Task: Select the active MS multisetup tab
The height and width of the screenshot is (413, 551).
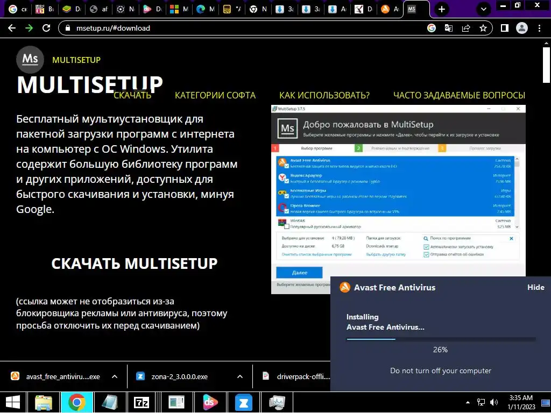Action: [416, 9]
